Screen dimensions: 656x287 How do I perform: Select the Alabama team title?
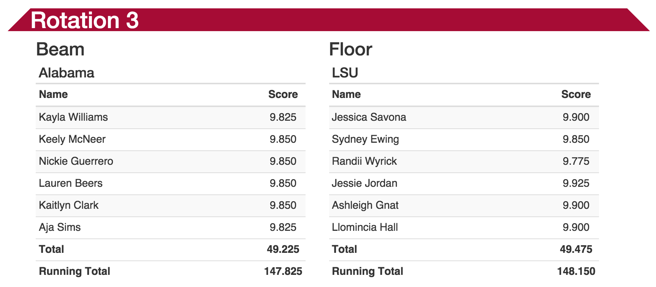[x=67, y=73]
